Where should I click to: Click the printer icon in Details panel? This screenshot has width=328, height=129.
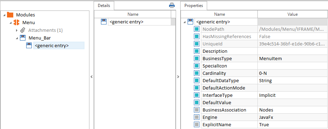(172, 5)
